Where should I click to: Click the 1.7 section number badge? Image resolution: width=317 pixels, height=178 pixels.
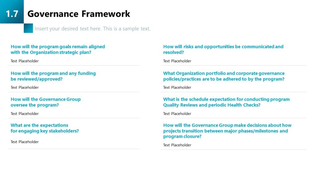click(x=12, y=14)
